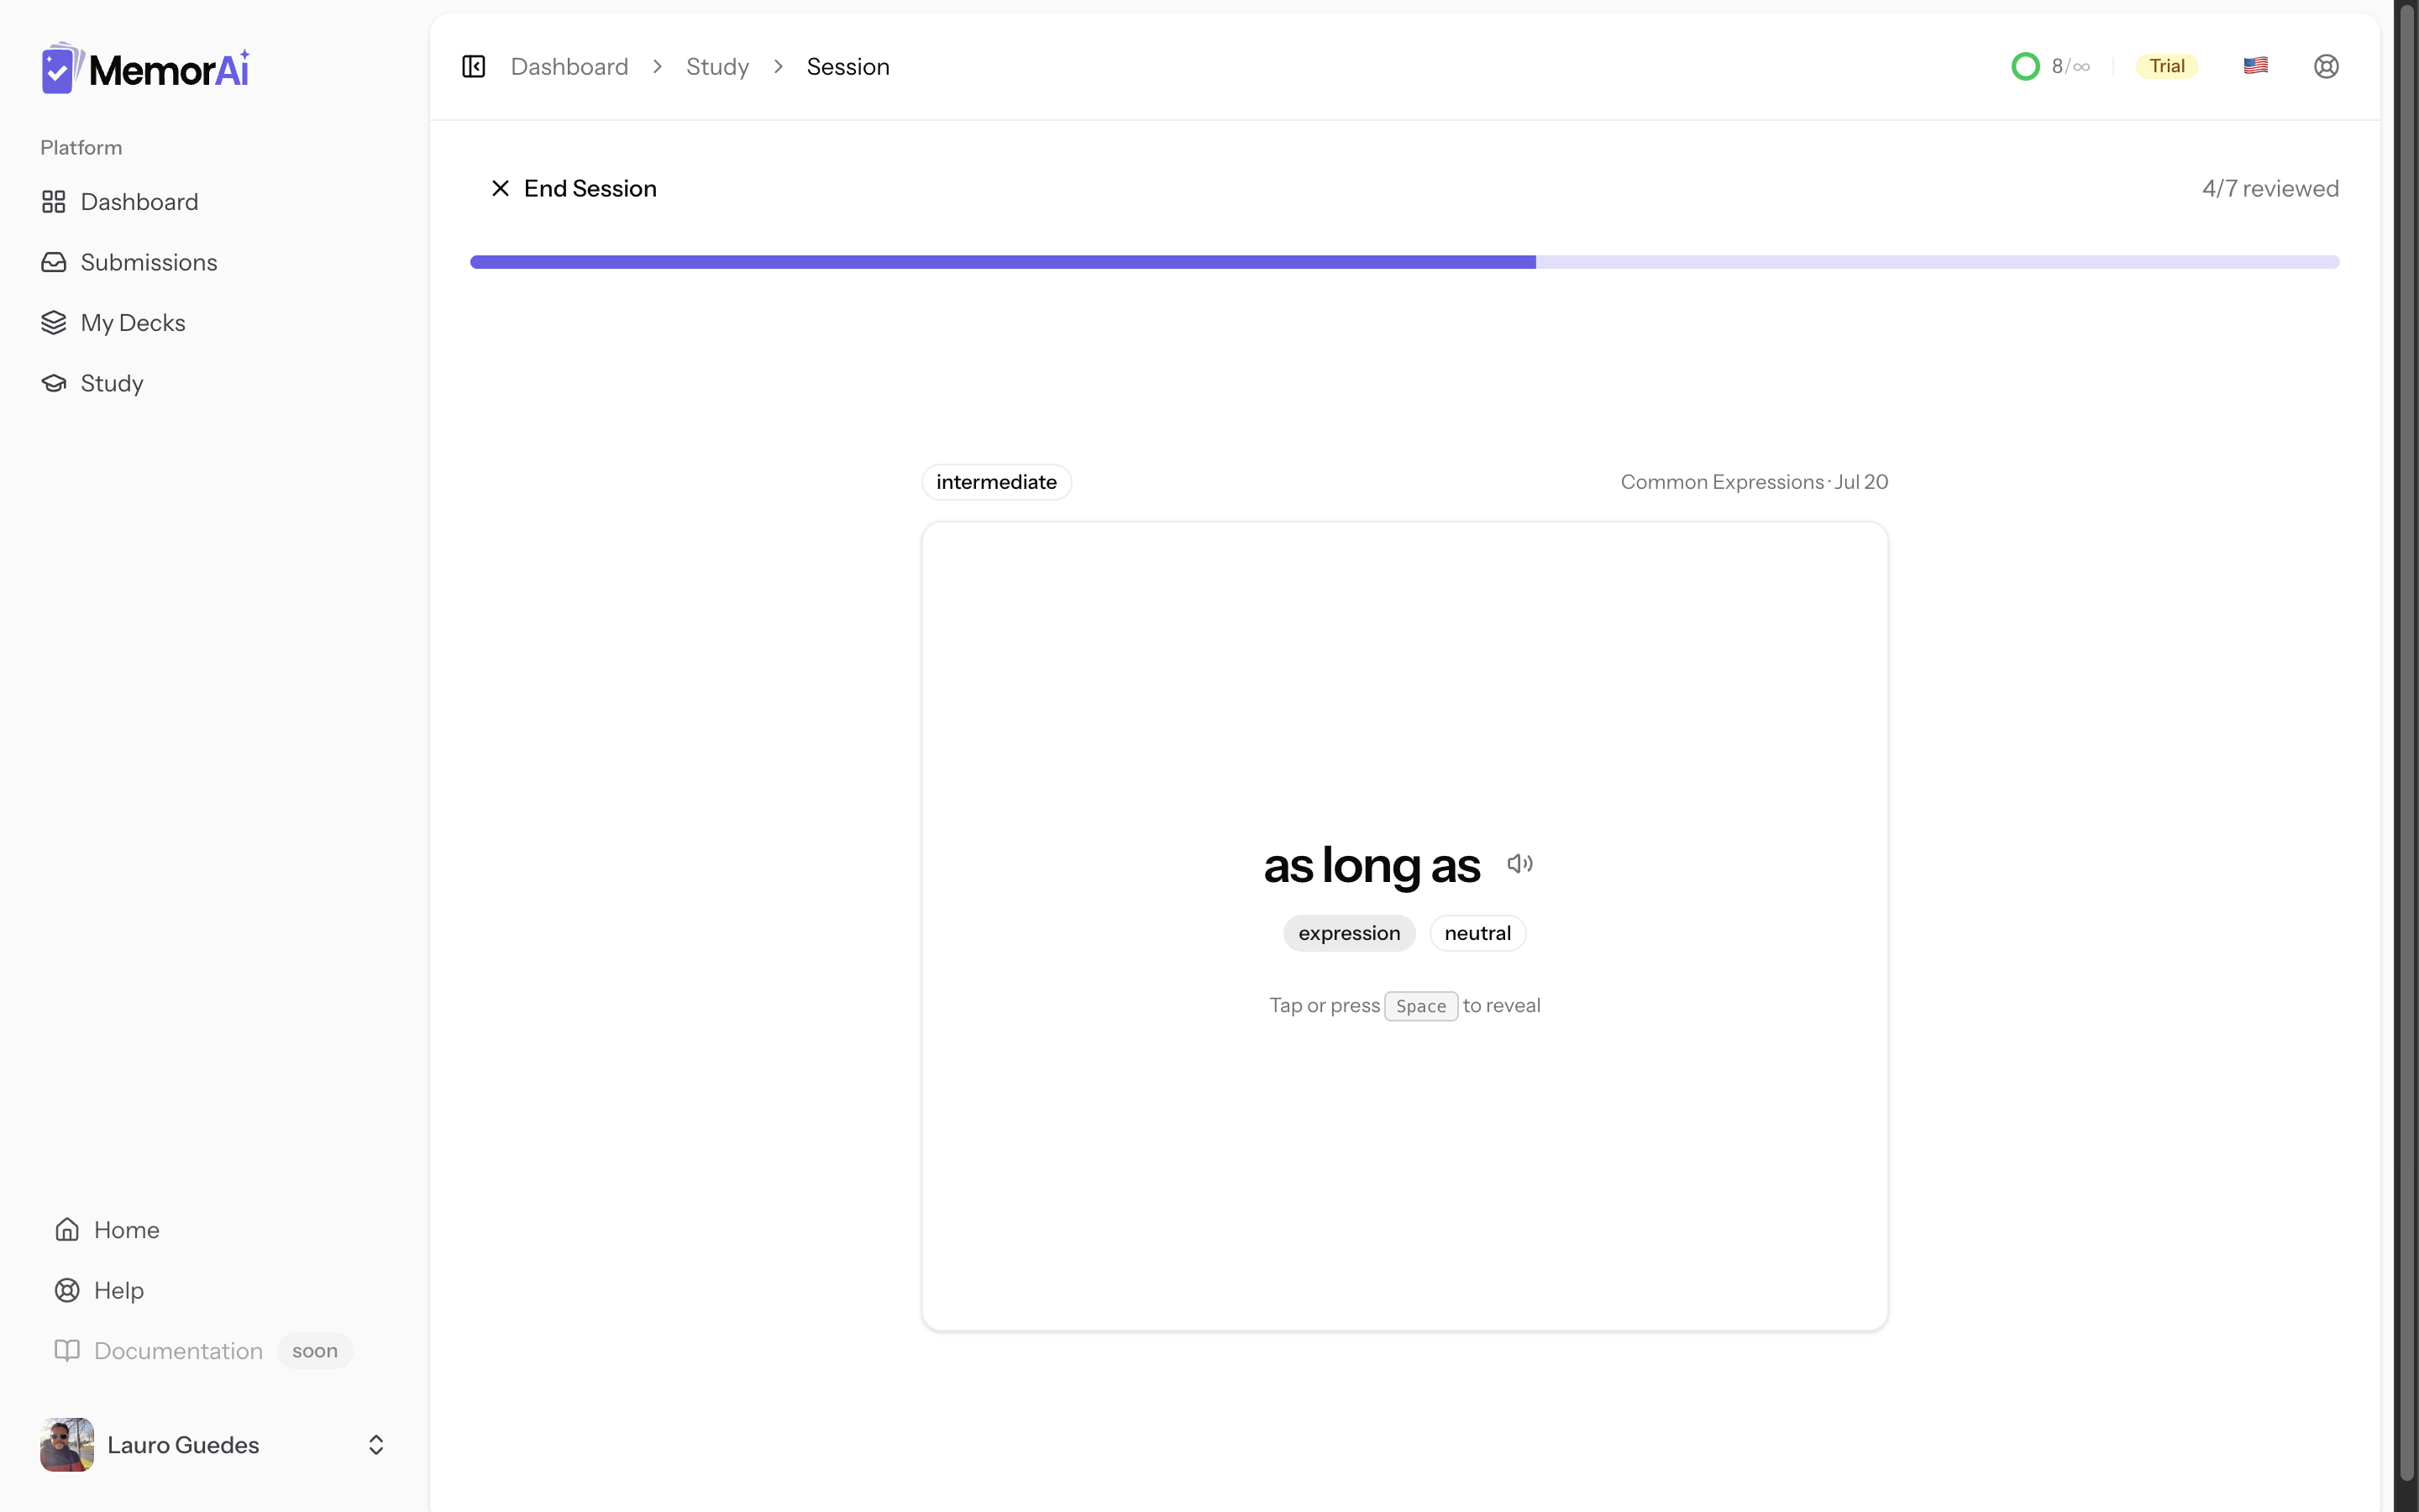Click the 'neutral' tag
This screenshot has height=1512, width=2419.
tap(1477, 933)
